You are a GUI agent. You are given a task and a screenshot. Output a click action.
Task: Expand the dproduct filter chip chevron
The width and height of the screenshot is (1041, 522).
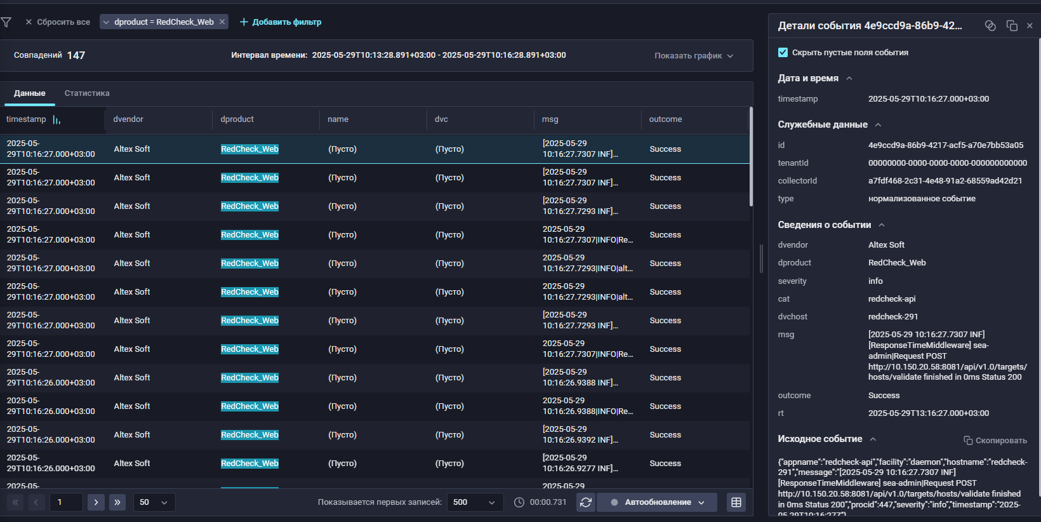pos(106,22)
